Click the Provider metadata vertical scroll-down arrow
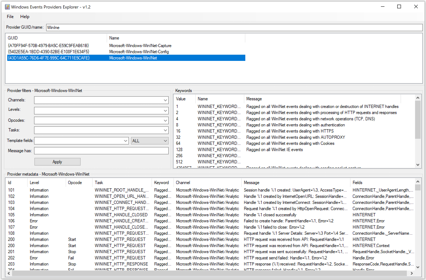 (x=417, y=268)
